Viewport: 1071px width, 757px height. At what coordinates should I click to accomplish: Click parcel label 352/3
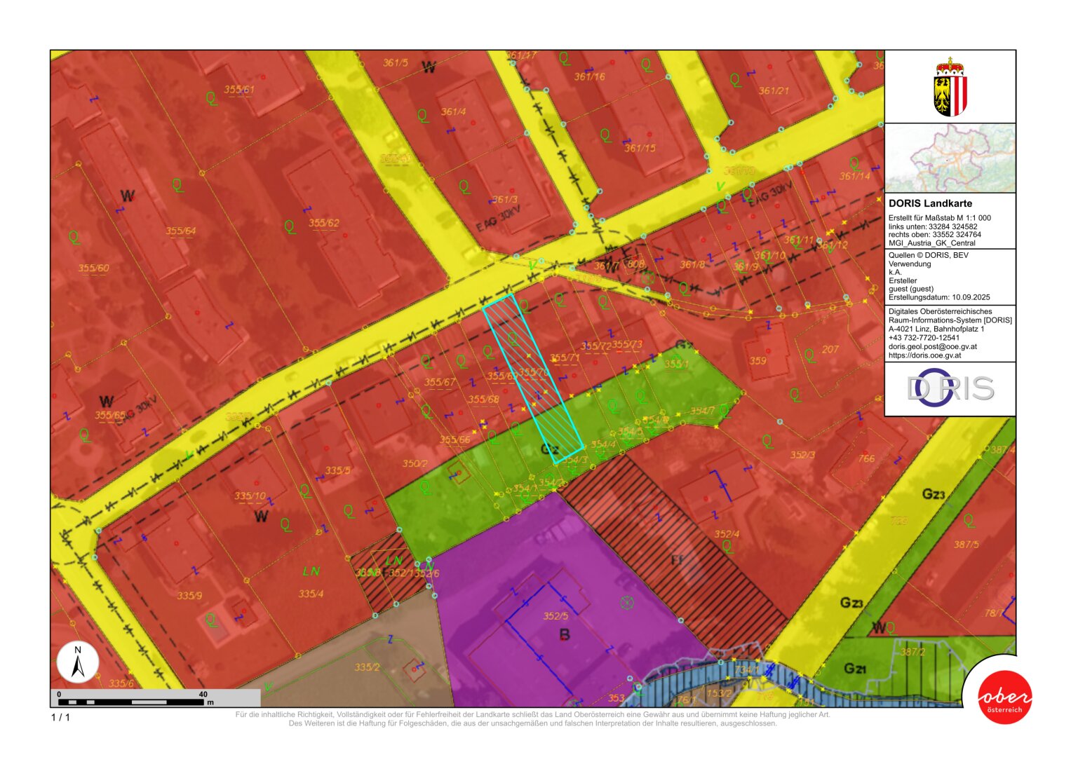(802, 455)
